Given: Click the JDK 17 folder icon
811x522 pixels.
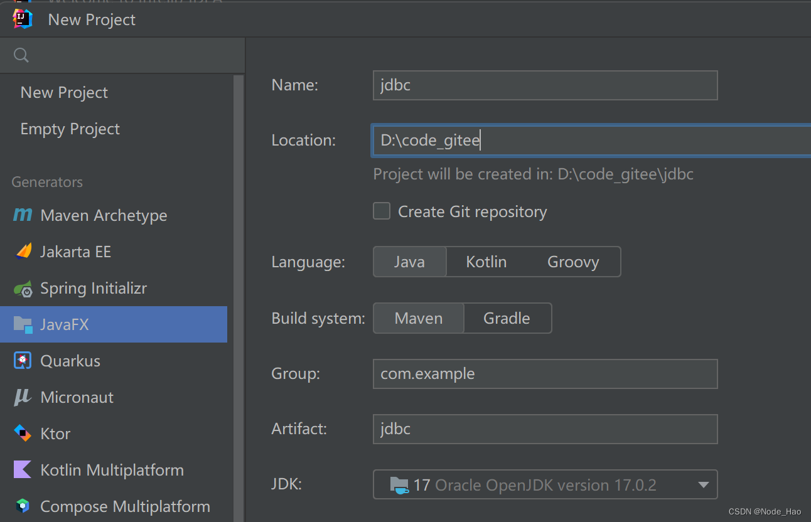Looking at the screenshot, I should 399,485.
